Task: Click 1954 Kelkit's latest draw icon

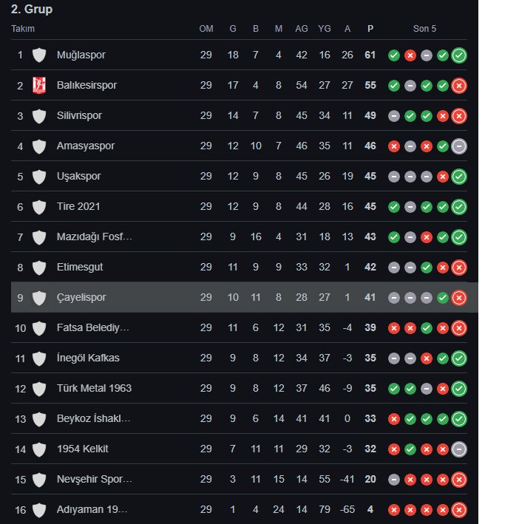Action: (459, 449)
